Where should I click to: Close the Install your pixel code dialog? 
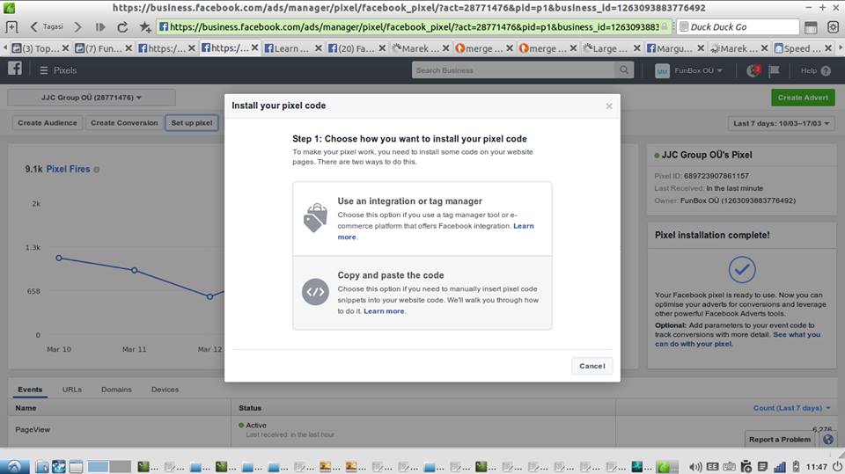pos(609,106)
